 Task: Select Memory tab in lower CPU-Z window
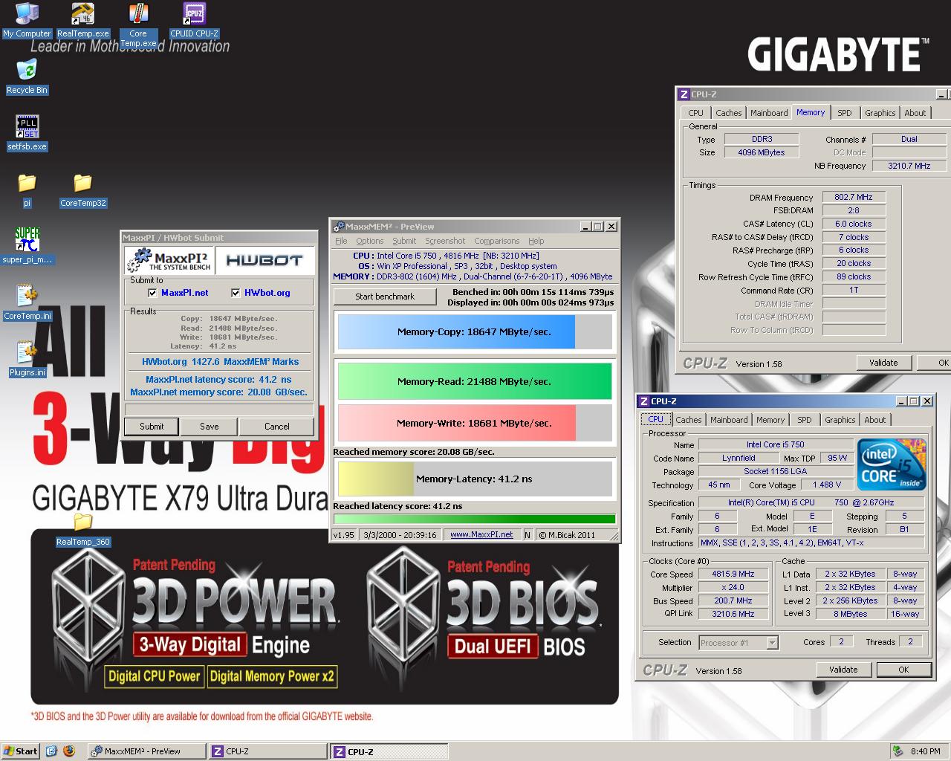770,420
